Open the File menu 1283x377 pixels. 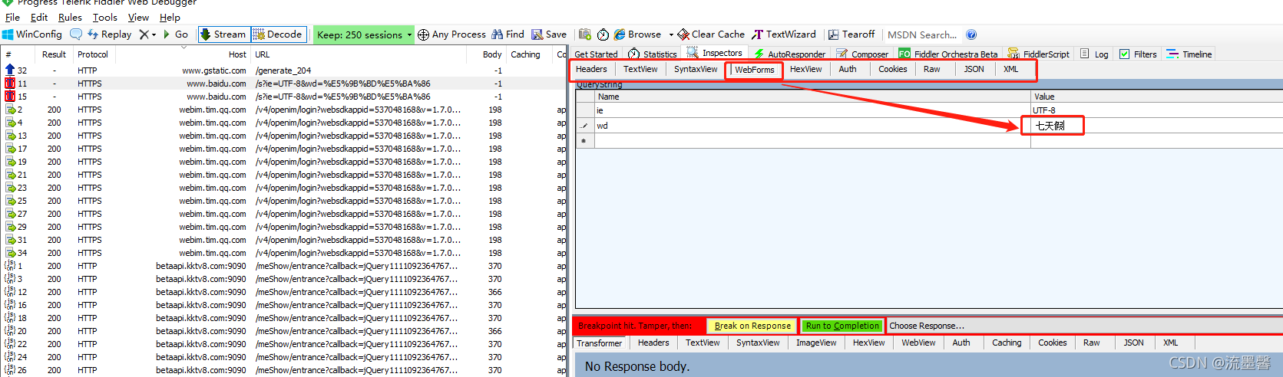12,17
